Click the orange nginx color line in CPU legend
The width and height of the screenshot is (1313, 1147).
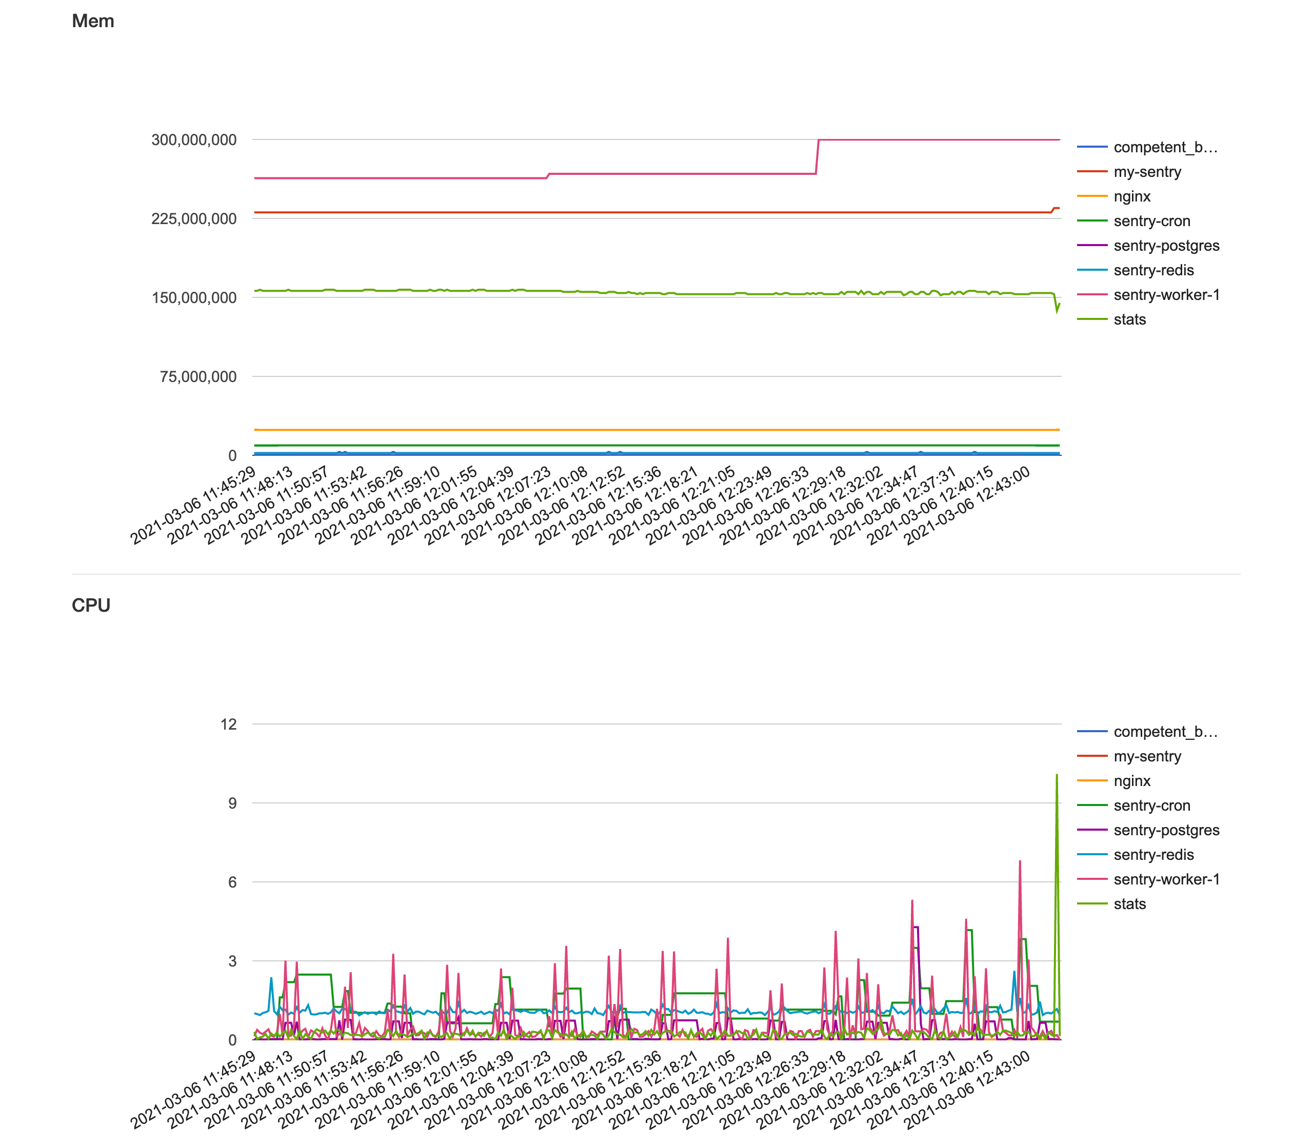(x=1092, y=781)
